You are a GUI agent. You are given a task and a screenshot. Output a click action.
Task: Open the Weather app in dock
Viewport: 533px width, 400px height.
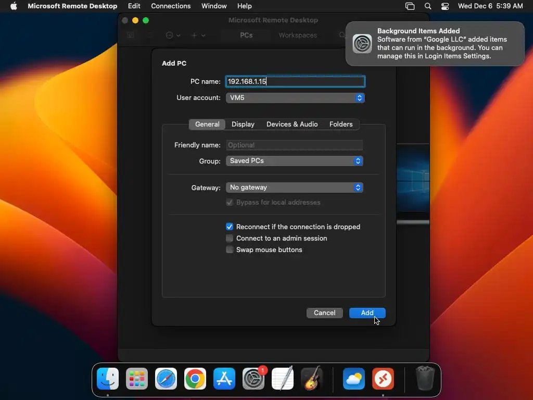[x=354, y=379]
